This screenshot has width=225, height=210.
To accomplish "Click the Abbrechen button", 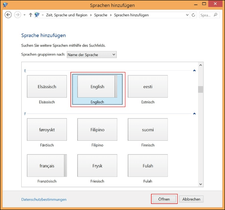I will [191, 199].
